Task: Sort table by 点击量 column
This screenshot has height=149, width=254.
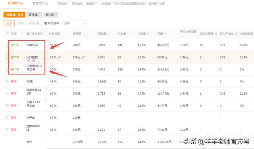Action: pos(128,34)
